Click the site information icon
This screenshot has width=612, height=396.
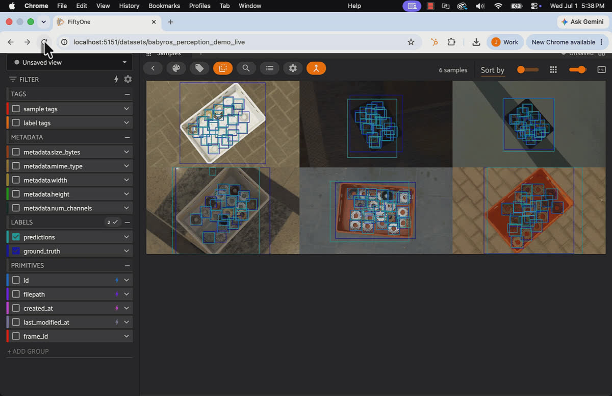pos(64,42)
